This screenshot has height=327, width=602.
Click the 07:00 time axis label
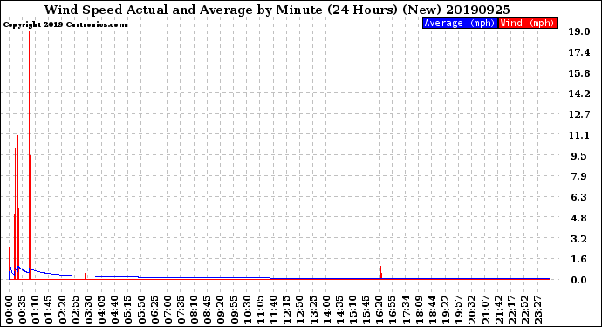point(168,310)
